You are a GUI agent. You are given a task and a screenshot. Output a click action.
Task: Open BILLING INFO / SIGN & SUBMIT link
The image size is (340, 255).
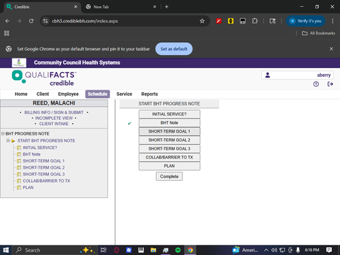pos(54,113)
